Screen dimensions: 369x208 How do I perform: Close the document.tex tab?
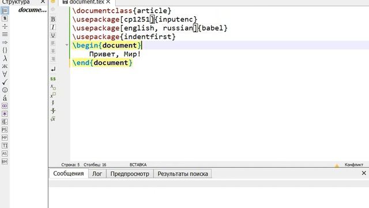click(108, 2)
